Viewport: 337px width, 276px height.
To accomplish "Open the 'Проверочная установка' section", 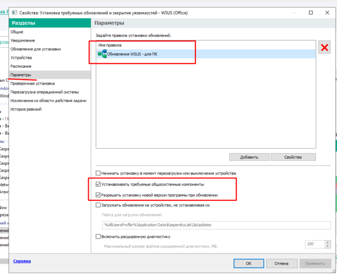I will [33, 83].
